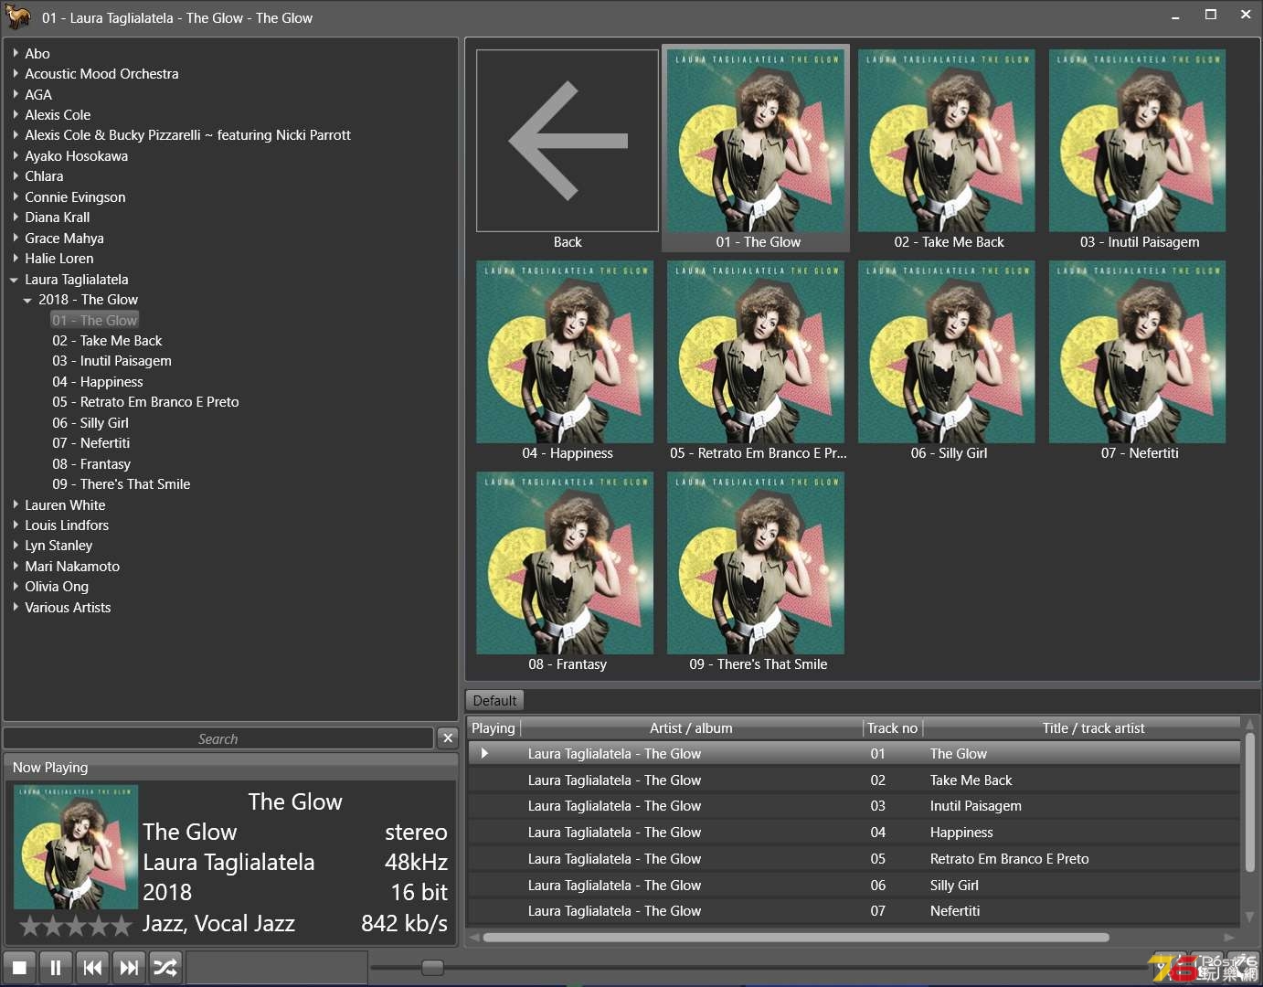Click the star rating in Now Playing

pos(76,926)
